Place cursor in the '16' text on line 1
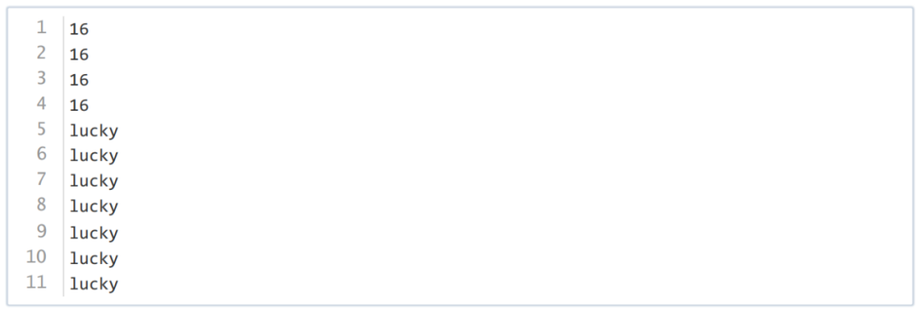 [78, 29]
